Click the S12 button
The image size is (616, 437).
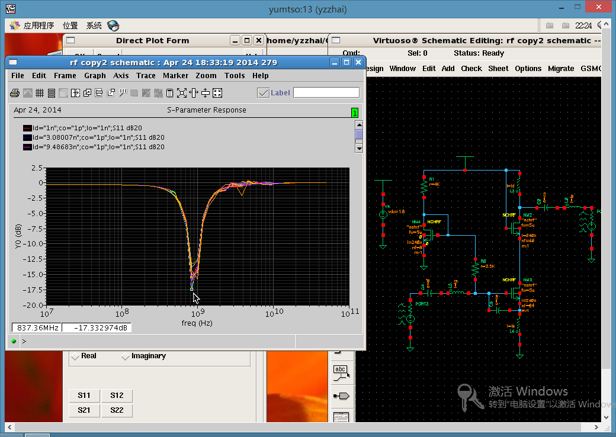pyautogui.click(x=117, y=396)
